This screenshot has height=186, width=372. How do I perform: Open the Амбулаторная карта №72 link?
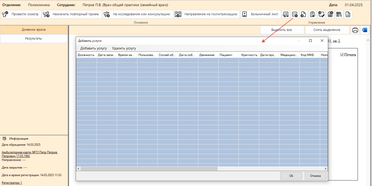[x=30, y=154]
